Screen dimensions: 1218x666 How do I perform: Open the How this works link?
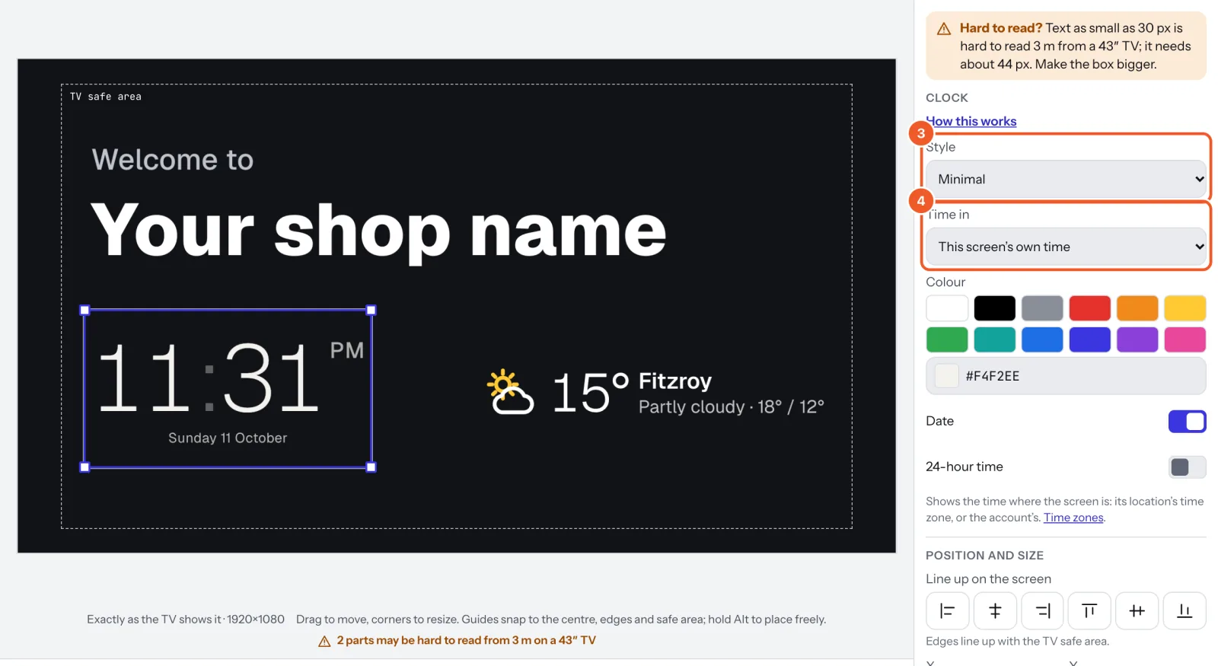coord(971,121)
